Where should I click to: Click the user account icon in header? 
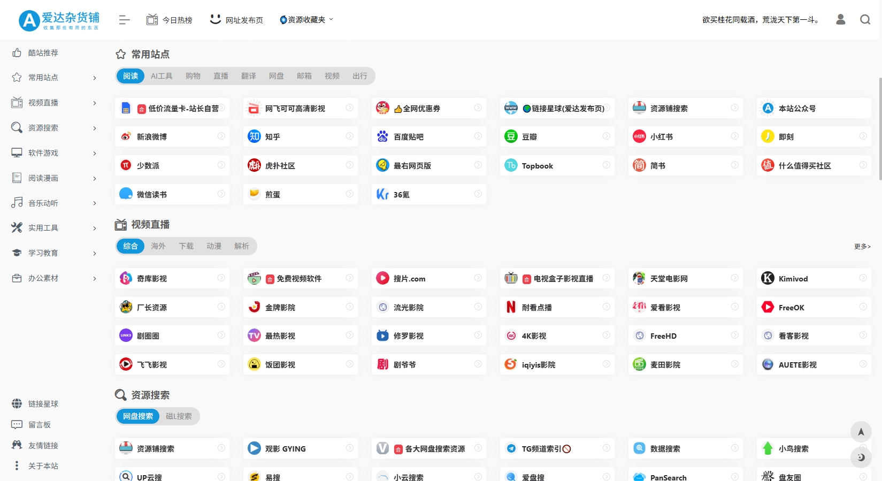(840, 20)
